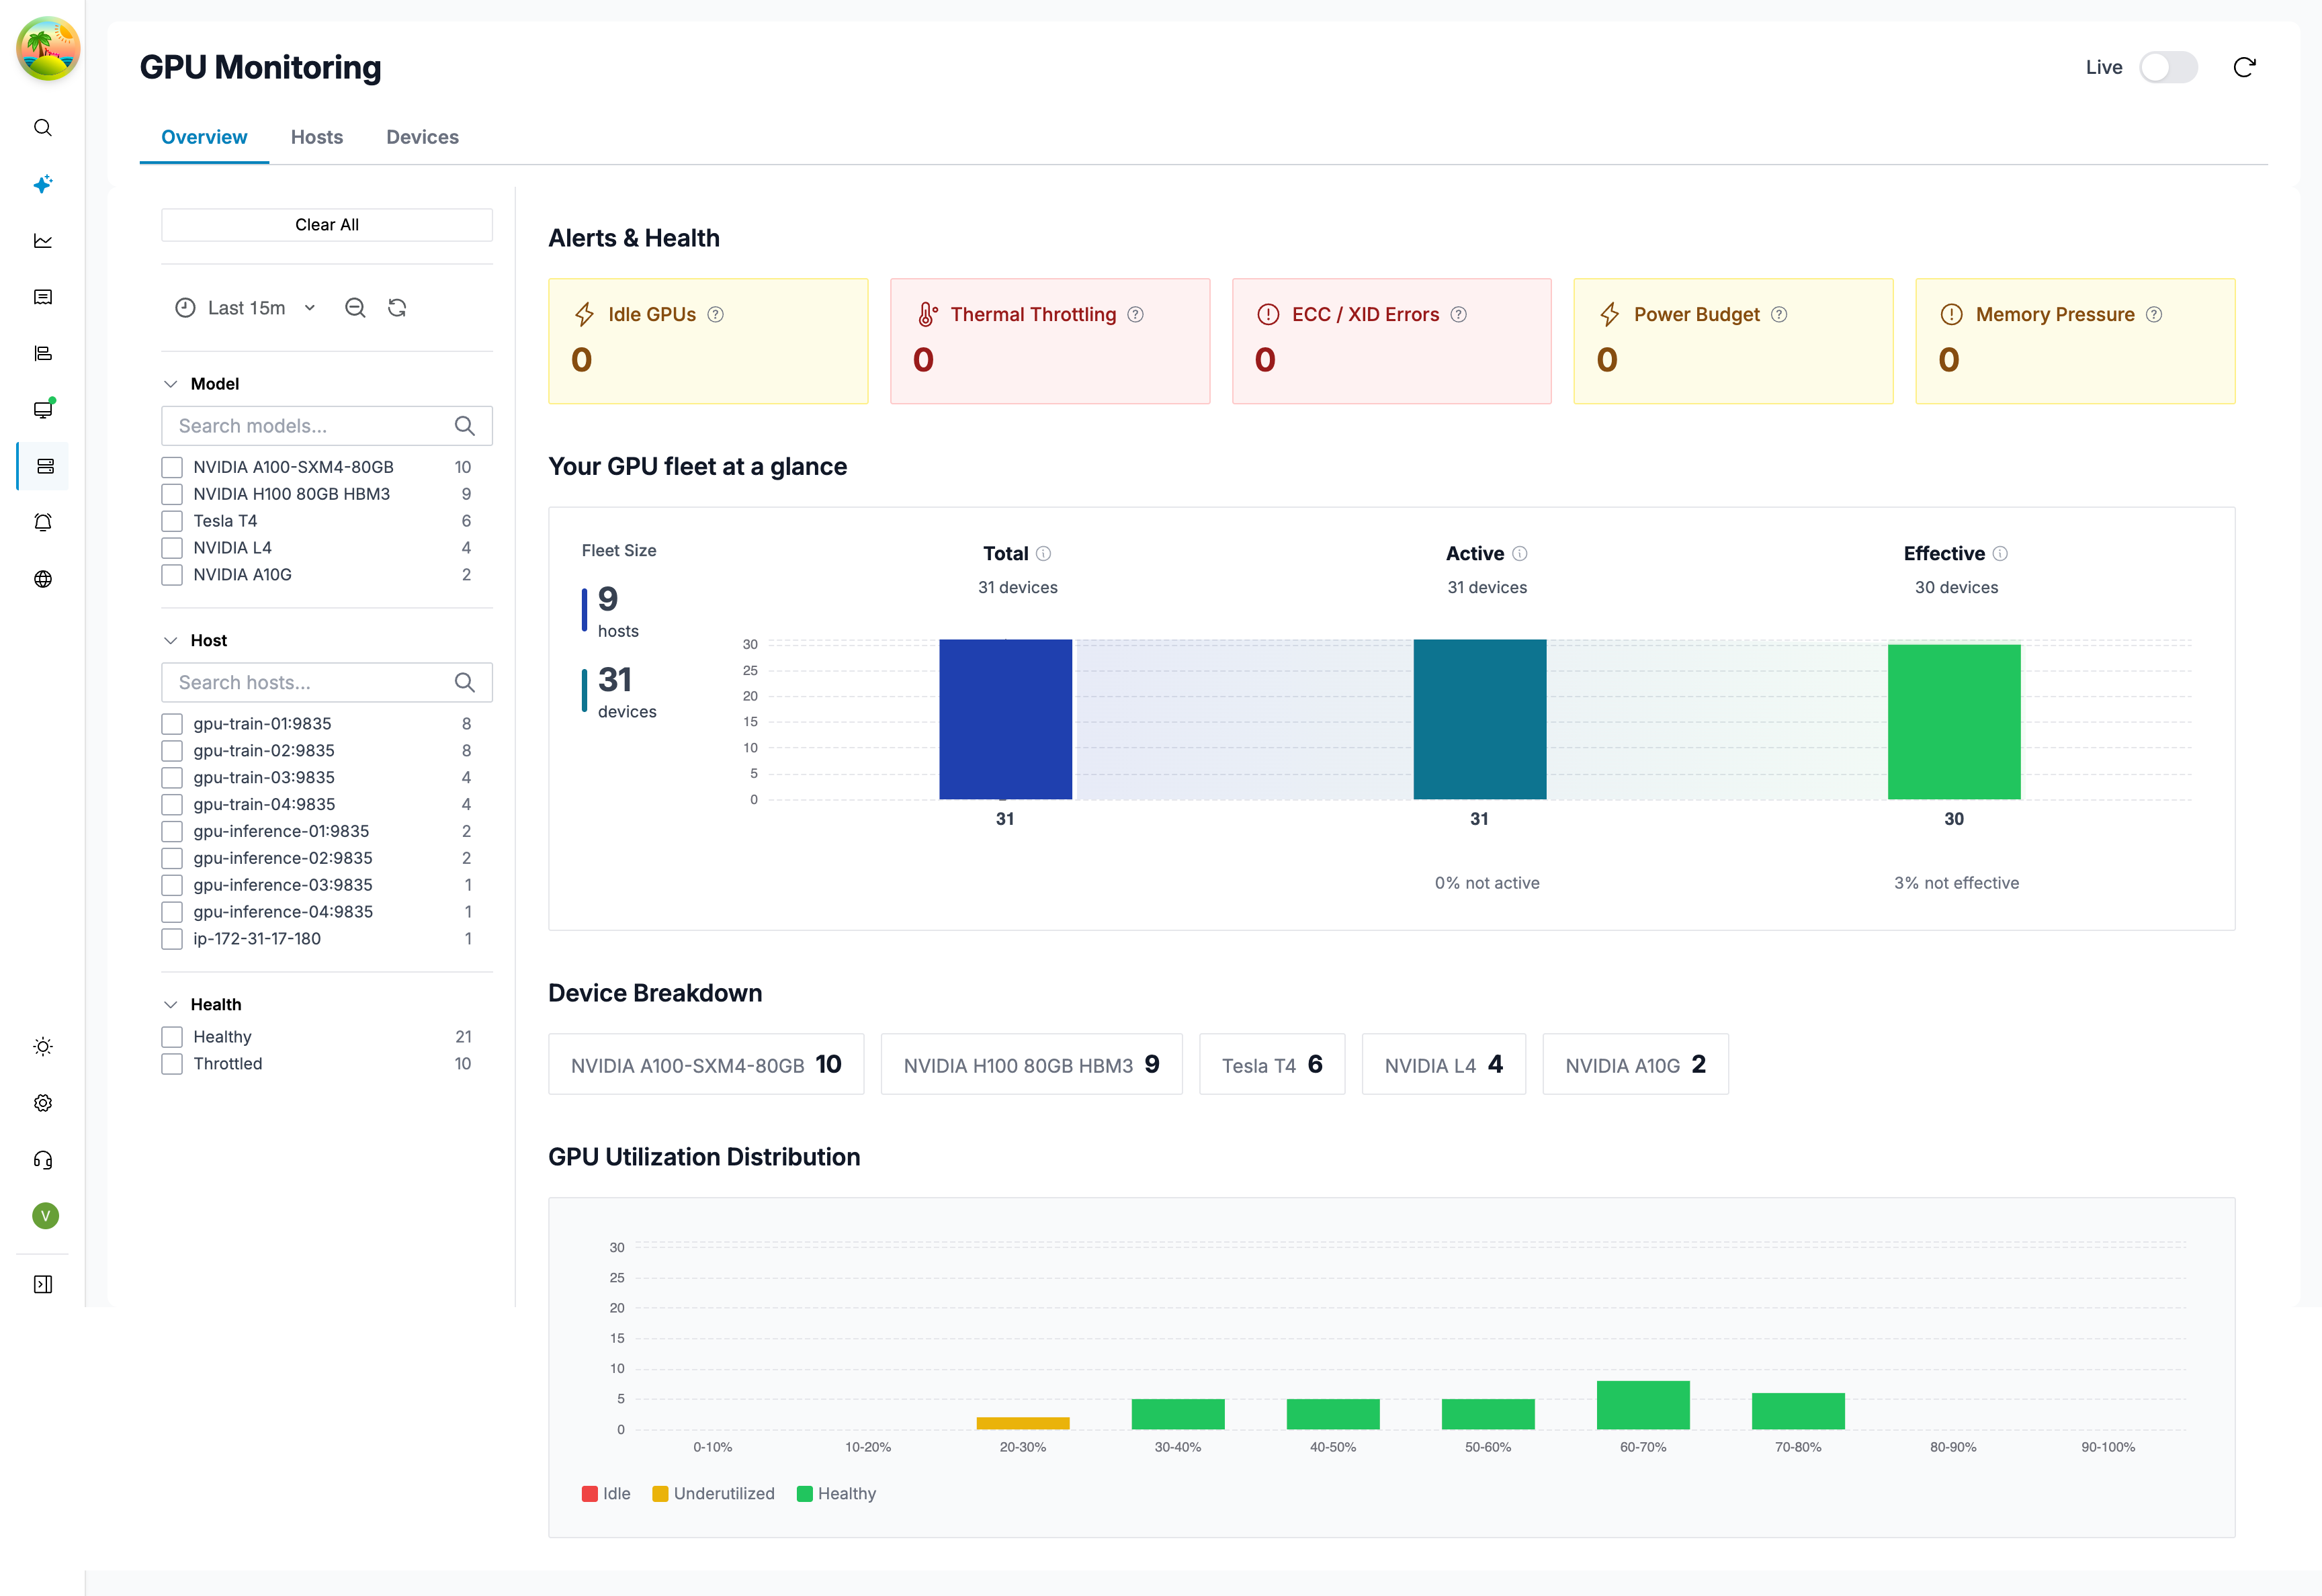
Task: Open the AI sparkle assistant icon
Action: [x=43, y=184]
